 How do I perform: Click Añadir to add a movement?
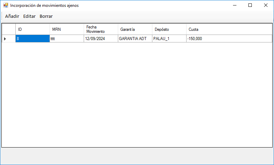click(12, 16)
